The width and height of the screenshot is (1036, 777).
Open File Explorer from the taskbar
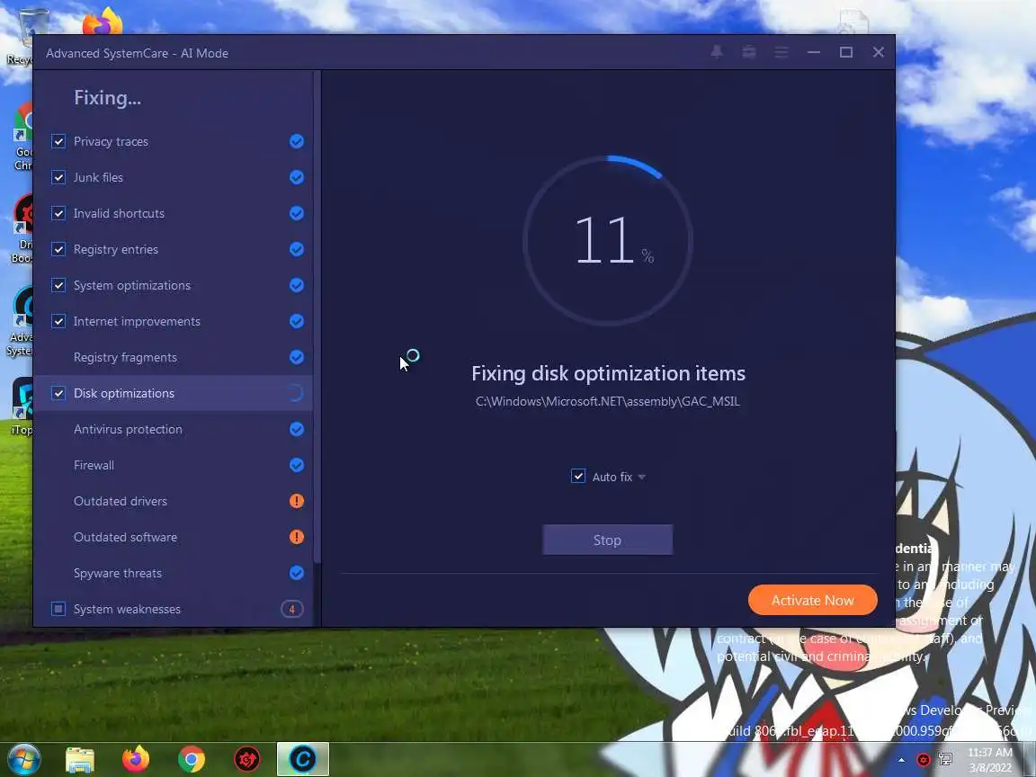[80, 760]
